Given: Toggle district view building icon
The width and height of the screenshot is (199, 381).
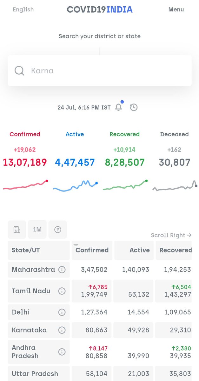Looking at the screenshot, I should 17,229.
